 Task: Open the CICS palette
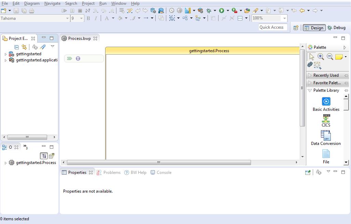click(325, 121)
